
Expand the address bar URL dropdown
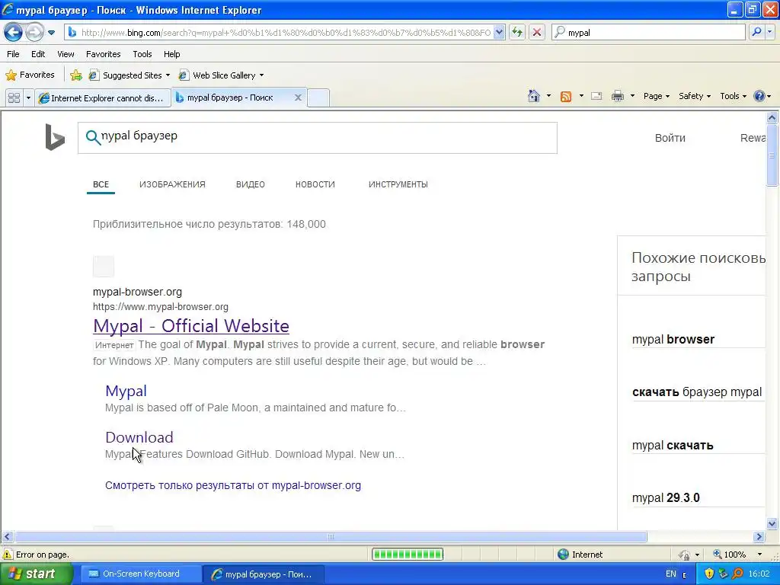pyautogui.click(x=499, y=32)
